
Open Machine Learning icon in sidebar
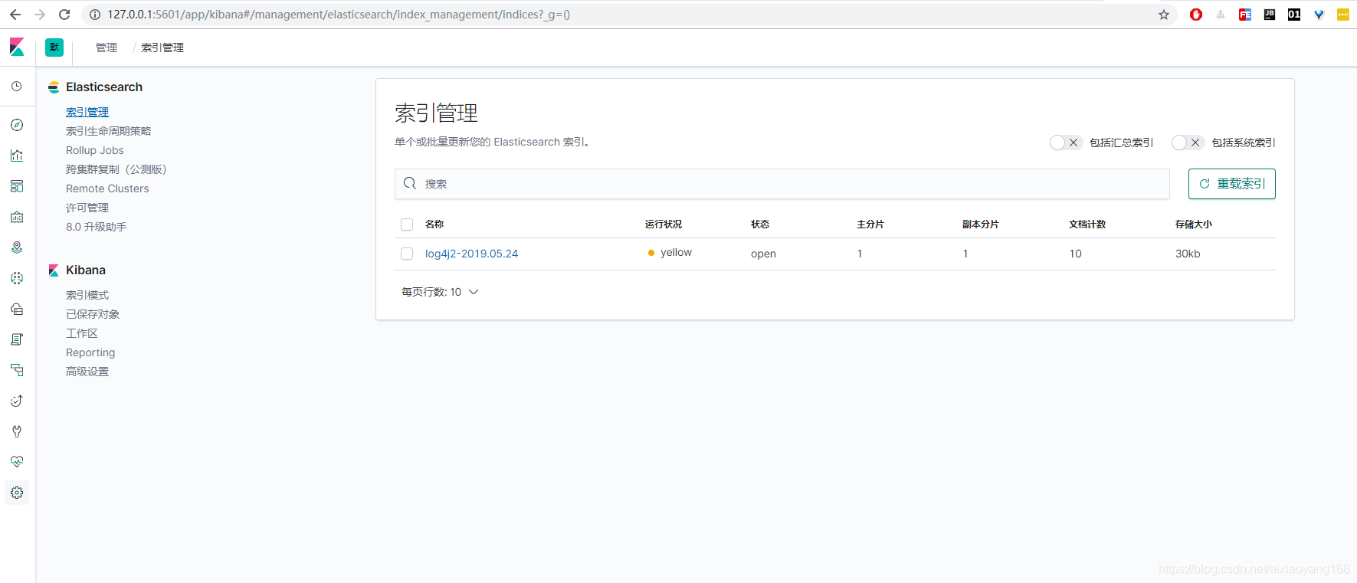17,278
